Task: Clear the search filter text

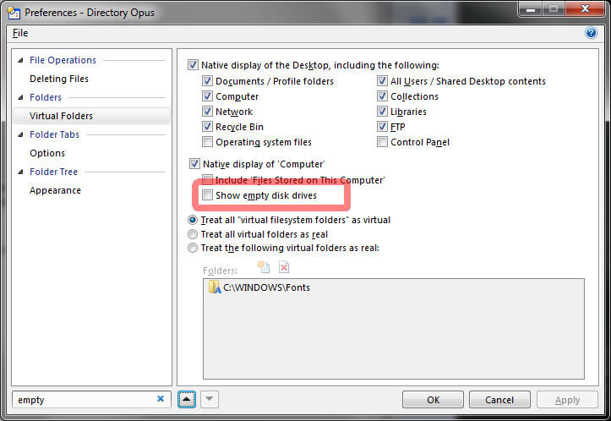Action: click(x=161, y=399)
